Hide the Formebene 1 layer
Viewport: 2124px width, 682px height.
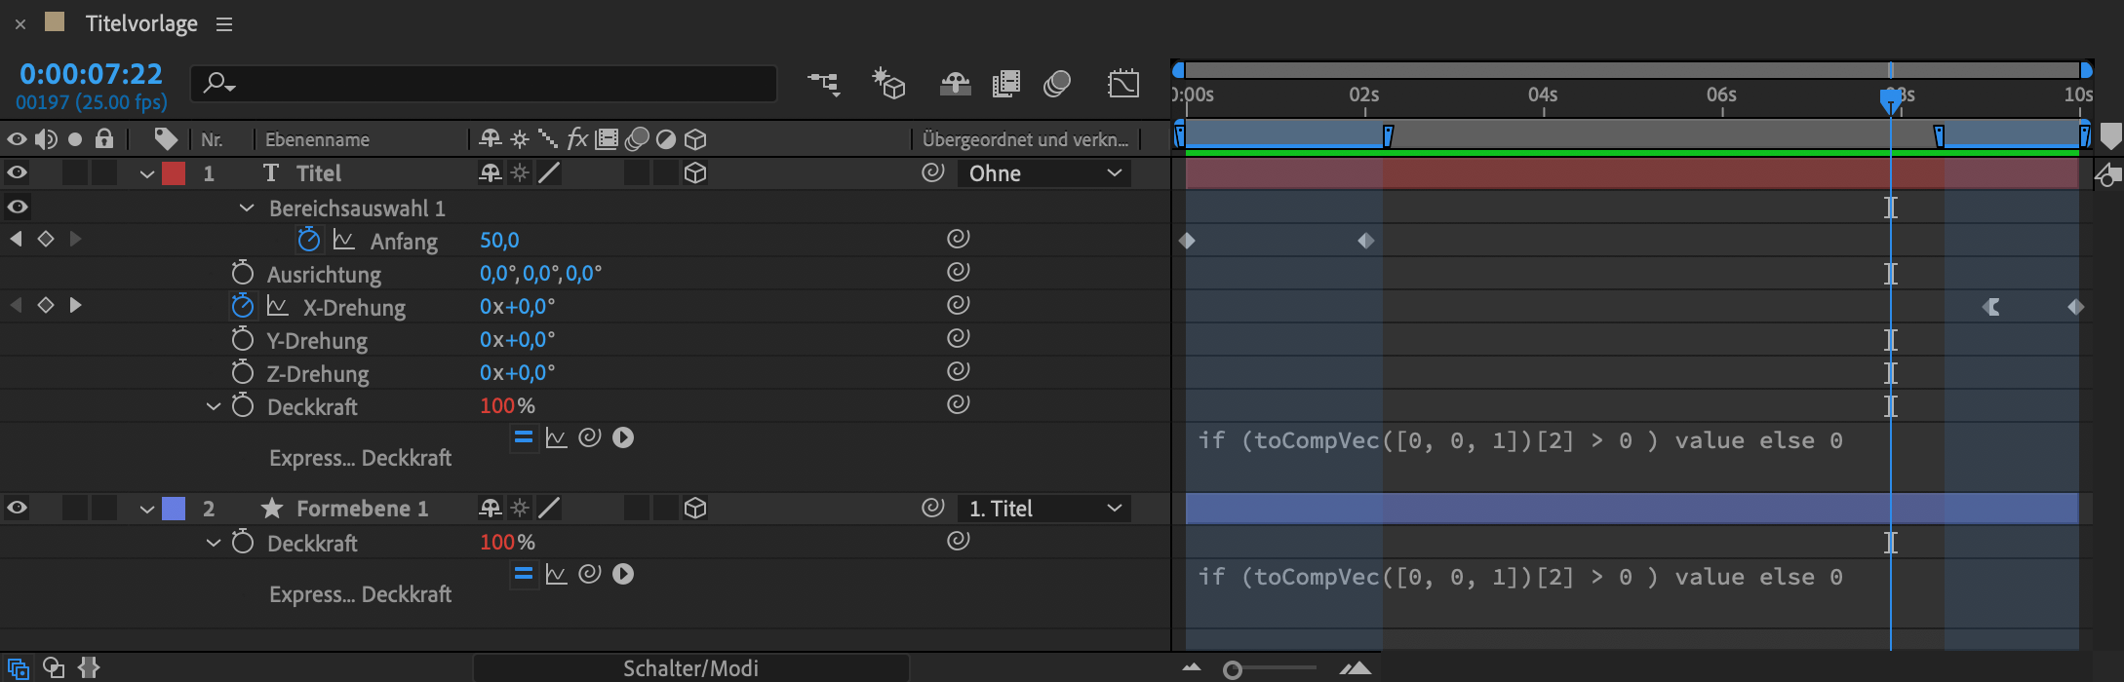click(17, 509)
